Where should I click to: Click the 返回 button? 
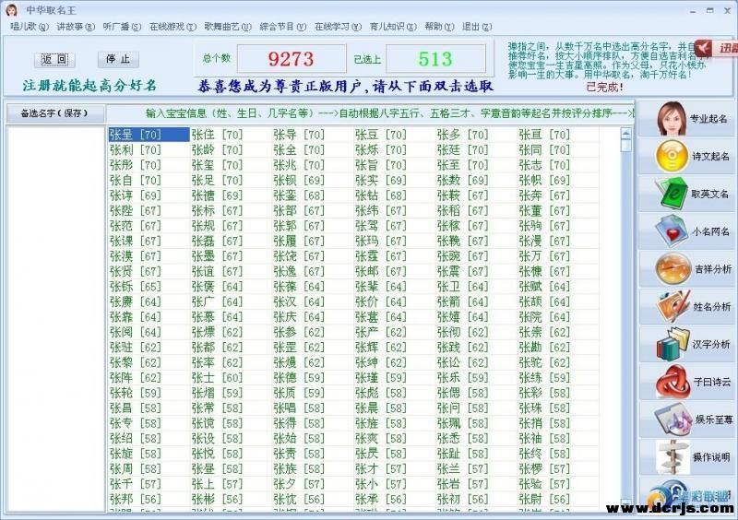pos(54,59)
